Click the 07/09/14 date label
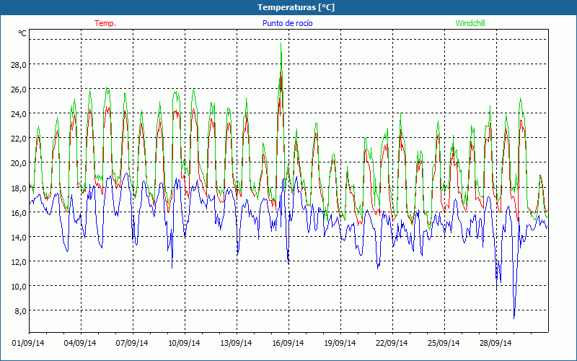The height and width of the screenshot is (361, 577). pos(132,343)
